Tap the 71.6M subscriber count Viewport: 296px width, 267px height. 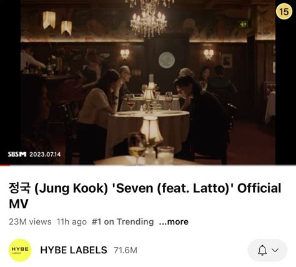[x=126, y=250]
